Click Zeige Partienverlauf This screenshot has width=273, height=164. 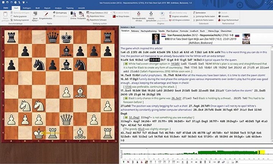point(228,20)
